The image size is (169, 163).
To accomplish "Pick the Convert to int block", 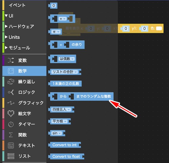I will (65, 145).
